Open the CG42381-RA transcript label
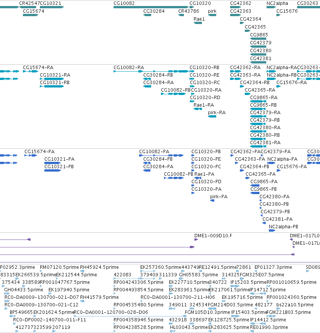Viewport: 320px width, 333px height. (265, 143)
